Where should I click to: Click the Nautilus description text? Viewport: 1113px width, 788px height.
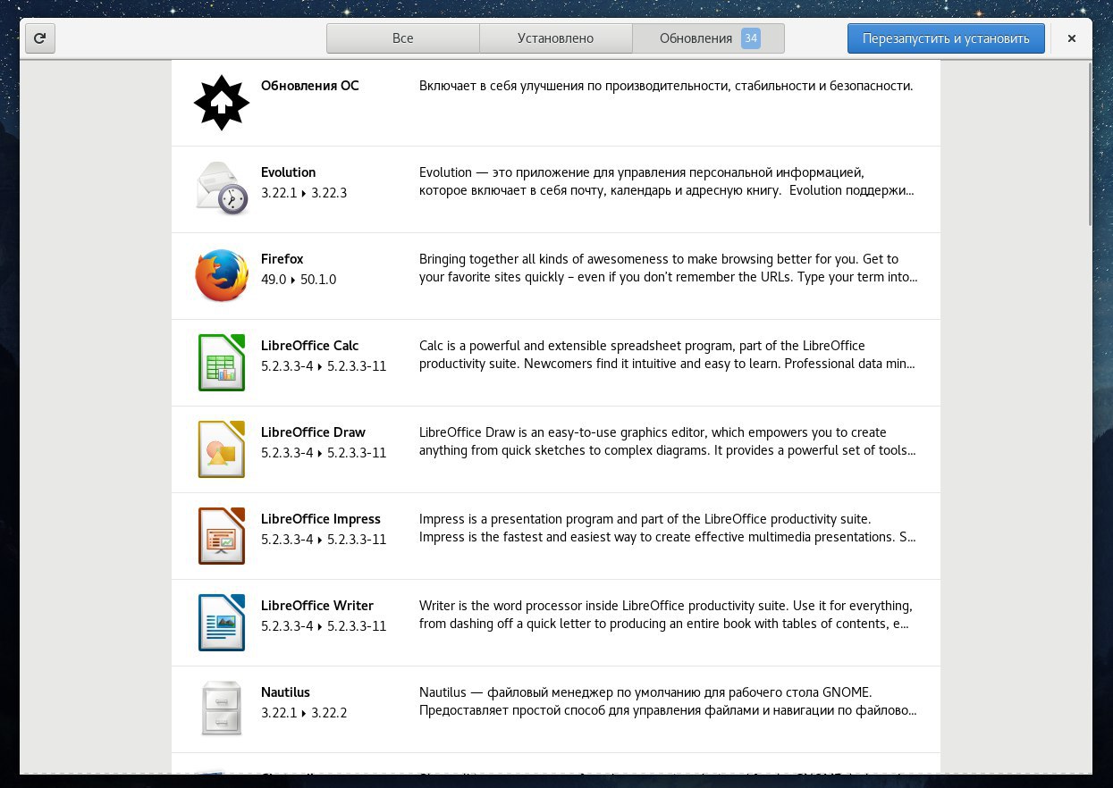[668, 701]
